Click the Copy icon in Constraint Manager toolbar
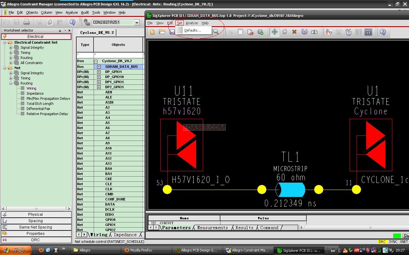This screenshot has height=255, width=409. tap(50, 22)
